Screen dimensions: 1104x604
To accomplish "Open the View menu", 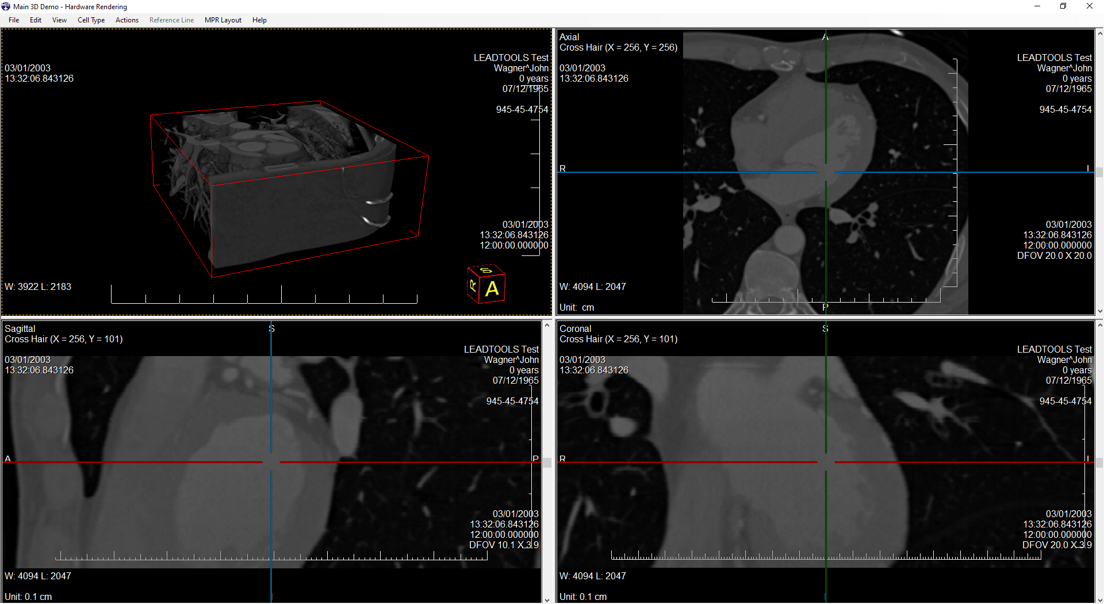I will (x=59, y=20).
